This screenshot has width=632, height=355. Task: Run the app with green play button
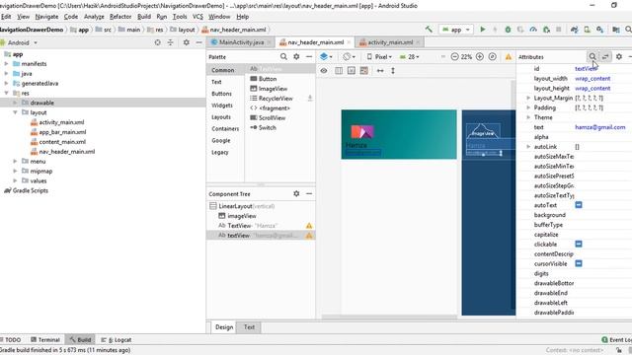tap(483, 30)
